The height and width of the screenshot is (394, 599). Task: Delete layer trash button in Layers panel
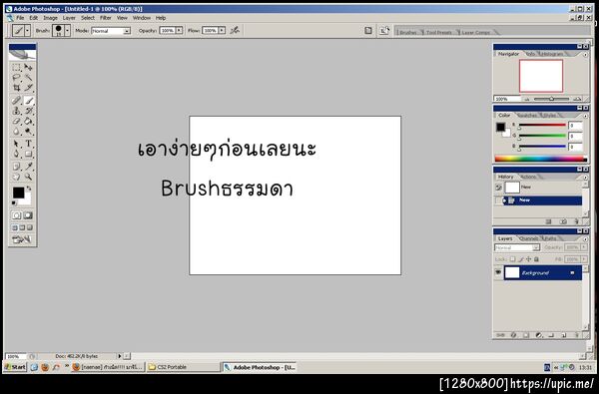click(x=576, y=335)
